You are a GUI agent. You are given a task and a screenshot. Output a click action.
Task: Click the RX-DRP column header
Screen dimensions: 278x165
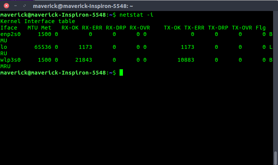click(116, 28)
